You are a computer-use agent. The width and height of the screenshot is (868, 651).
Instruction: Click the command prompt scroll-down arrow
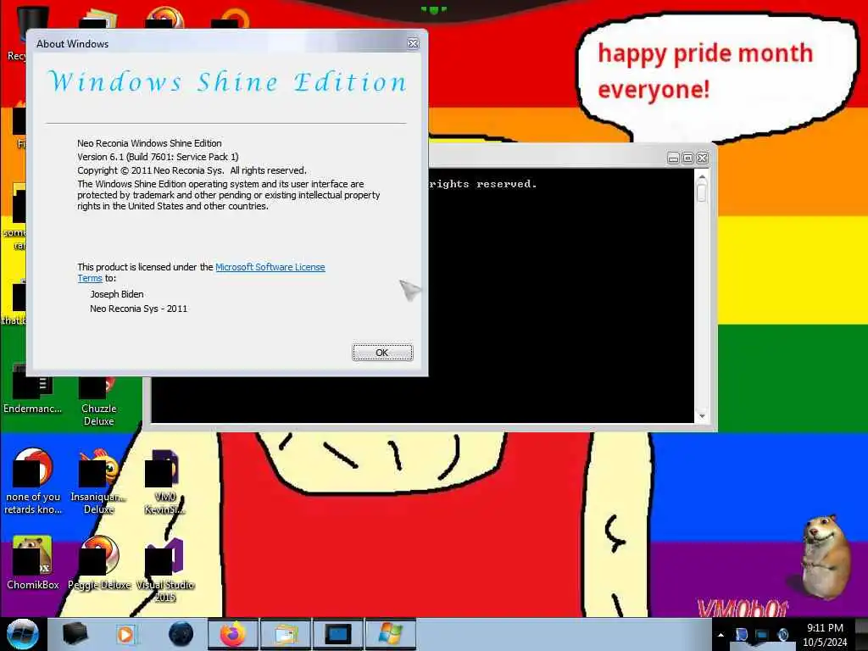pos(702,416)
